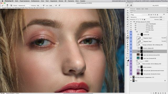Hide the Цвет глаз: Дополнительный layer
The height and width of the screenshot is (94, 168).
[x=131, y=55]
